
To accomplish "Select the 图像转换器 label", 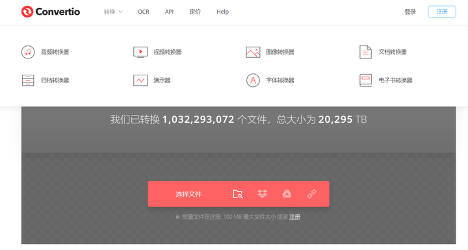I will coord(280,52).
